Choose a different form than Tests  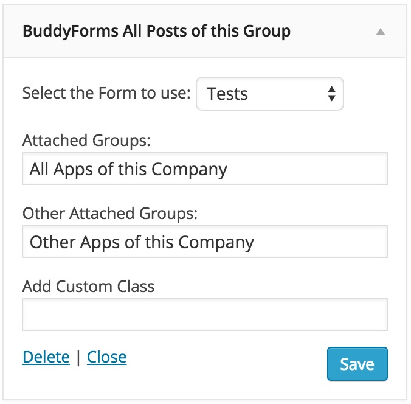[269, 94]
